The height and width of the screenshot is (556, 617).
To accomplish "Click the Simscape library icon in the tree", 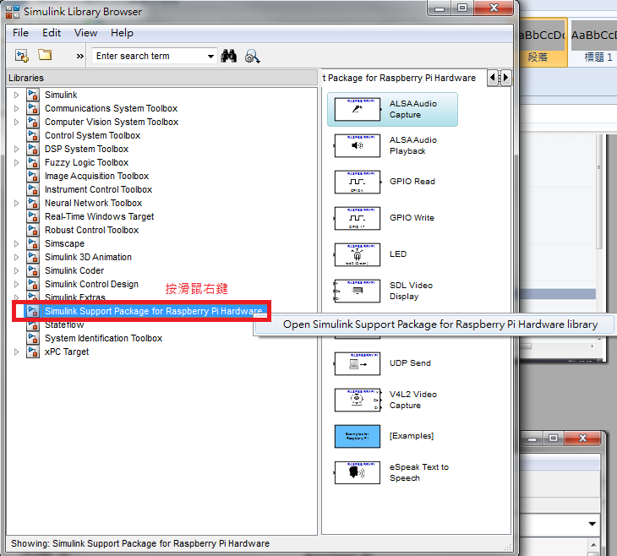I will pyautogui.click(x=33, y=243).
